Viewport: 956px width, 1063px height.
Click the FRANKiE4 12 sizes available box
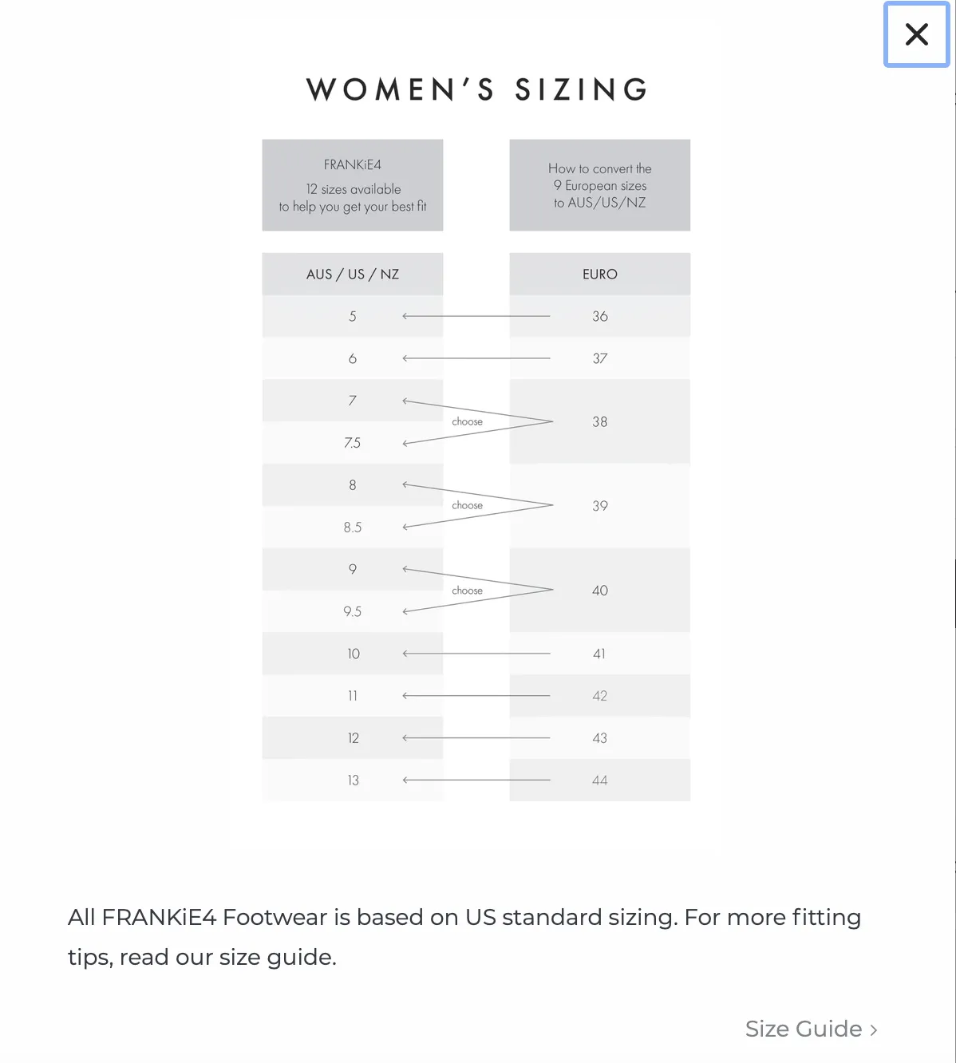(x=353, y=185)
